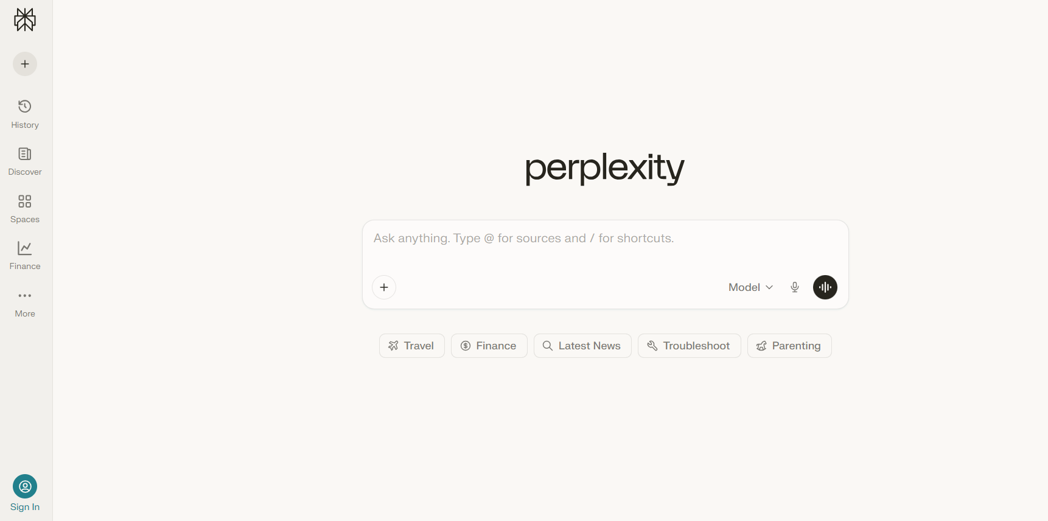Image resolution: width=1048 pixels, height=521 pixels.
Task: Select the Finance suggestion chip
Action: coord(489,345)
